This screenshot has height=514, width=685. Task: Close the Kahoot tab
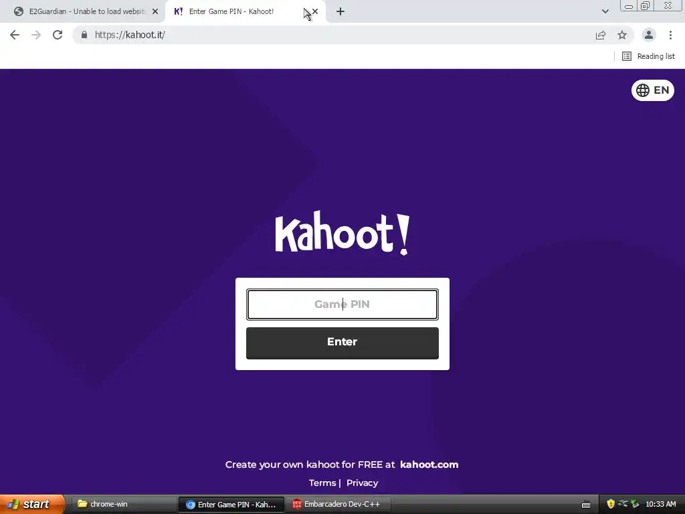pyautogui.click(x=315, y=11)
